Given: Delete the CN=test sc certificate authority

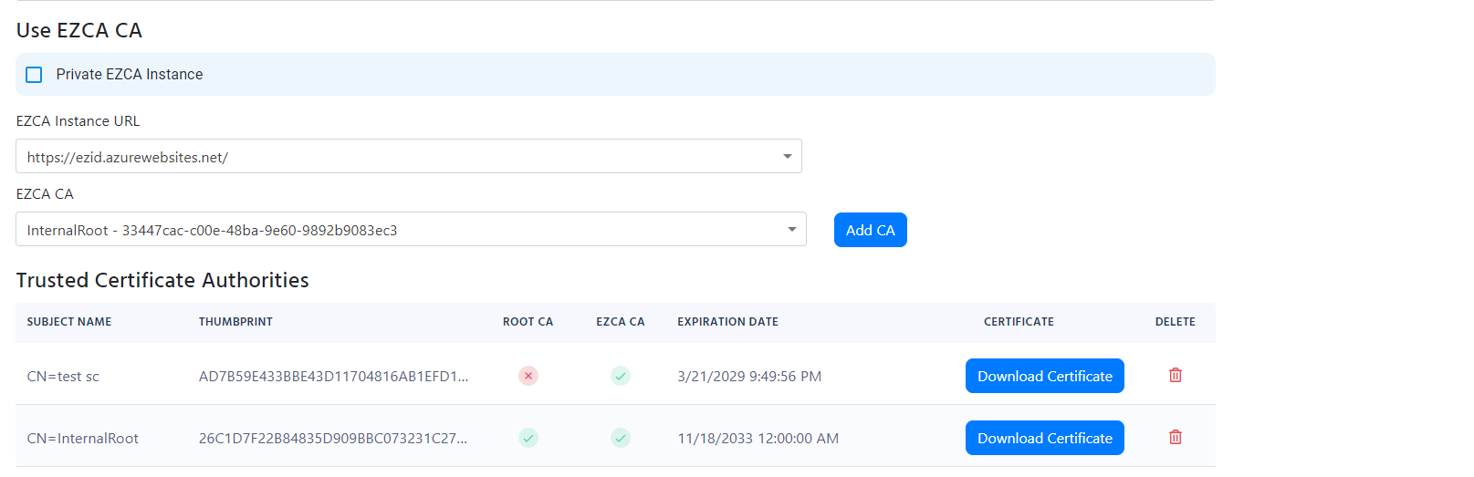Looking at the screenshot, I should pos(1175,376).
